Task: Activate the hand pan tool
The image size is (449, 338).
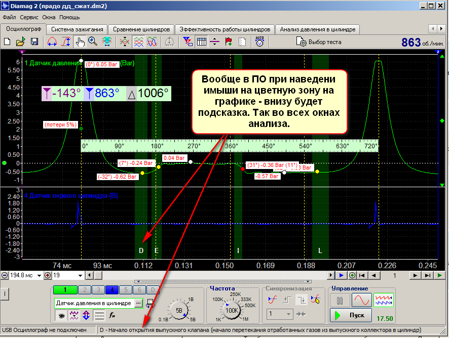Action: coord(80,42)
